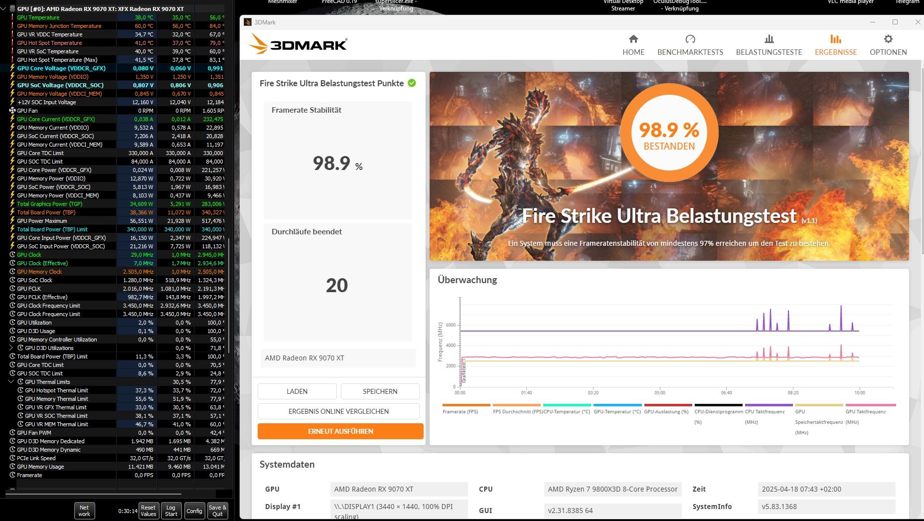Click clock icon beside GPU Memory Clock row
Viewport: 924px width, 521px height.
click(x=12, y=272)
